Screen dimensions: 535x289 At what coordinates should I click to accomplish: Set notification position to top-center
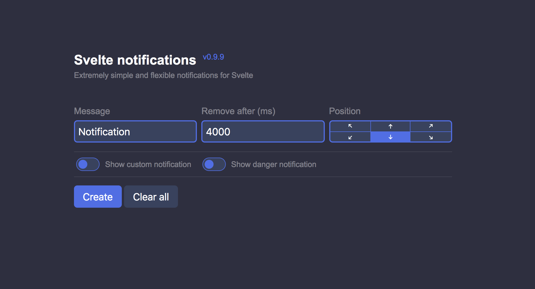[390, 126]
